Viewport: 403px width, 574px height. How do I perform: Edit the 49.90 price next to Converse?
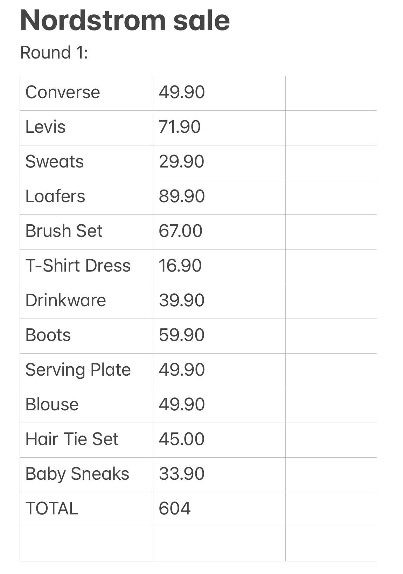tap(219, 93)
